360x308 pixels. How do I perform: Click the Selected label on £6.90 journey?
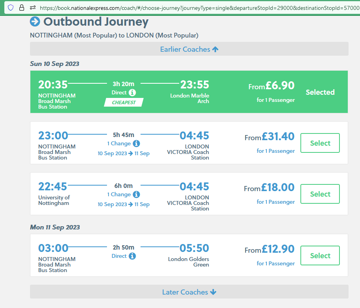pyautogui.click(x=320, y=92)
